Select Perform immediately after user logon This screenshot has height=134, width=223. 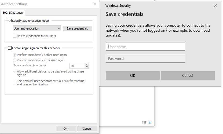click(x=14, y=60)
